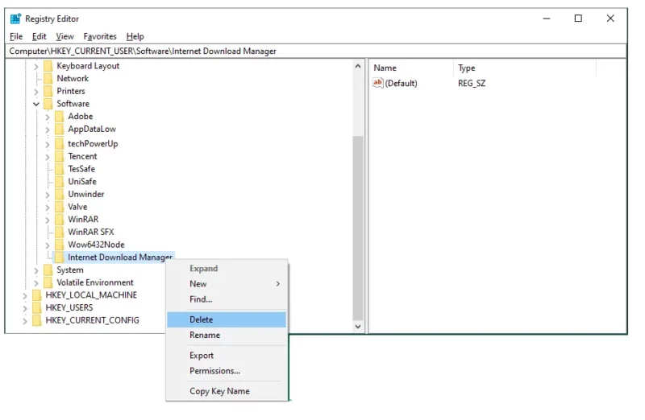Expand the Adobe key
The image size is (645, 420).
tap(48, 117)
